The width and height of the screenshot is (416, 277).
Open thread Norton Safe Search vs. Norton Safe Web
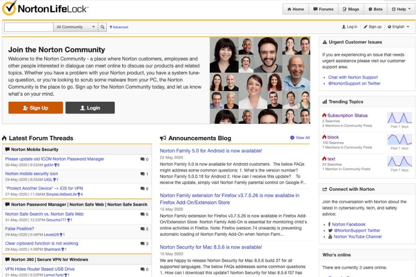pos(44,214)
